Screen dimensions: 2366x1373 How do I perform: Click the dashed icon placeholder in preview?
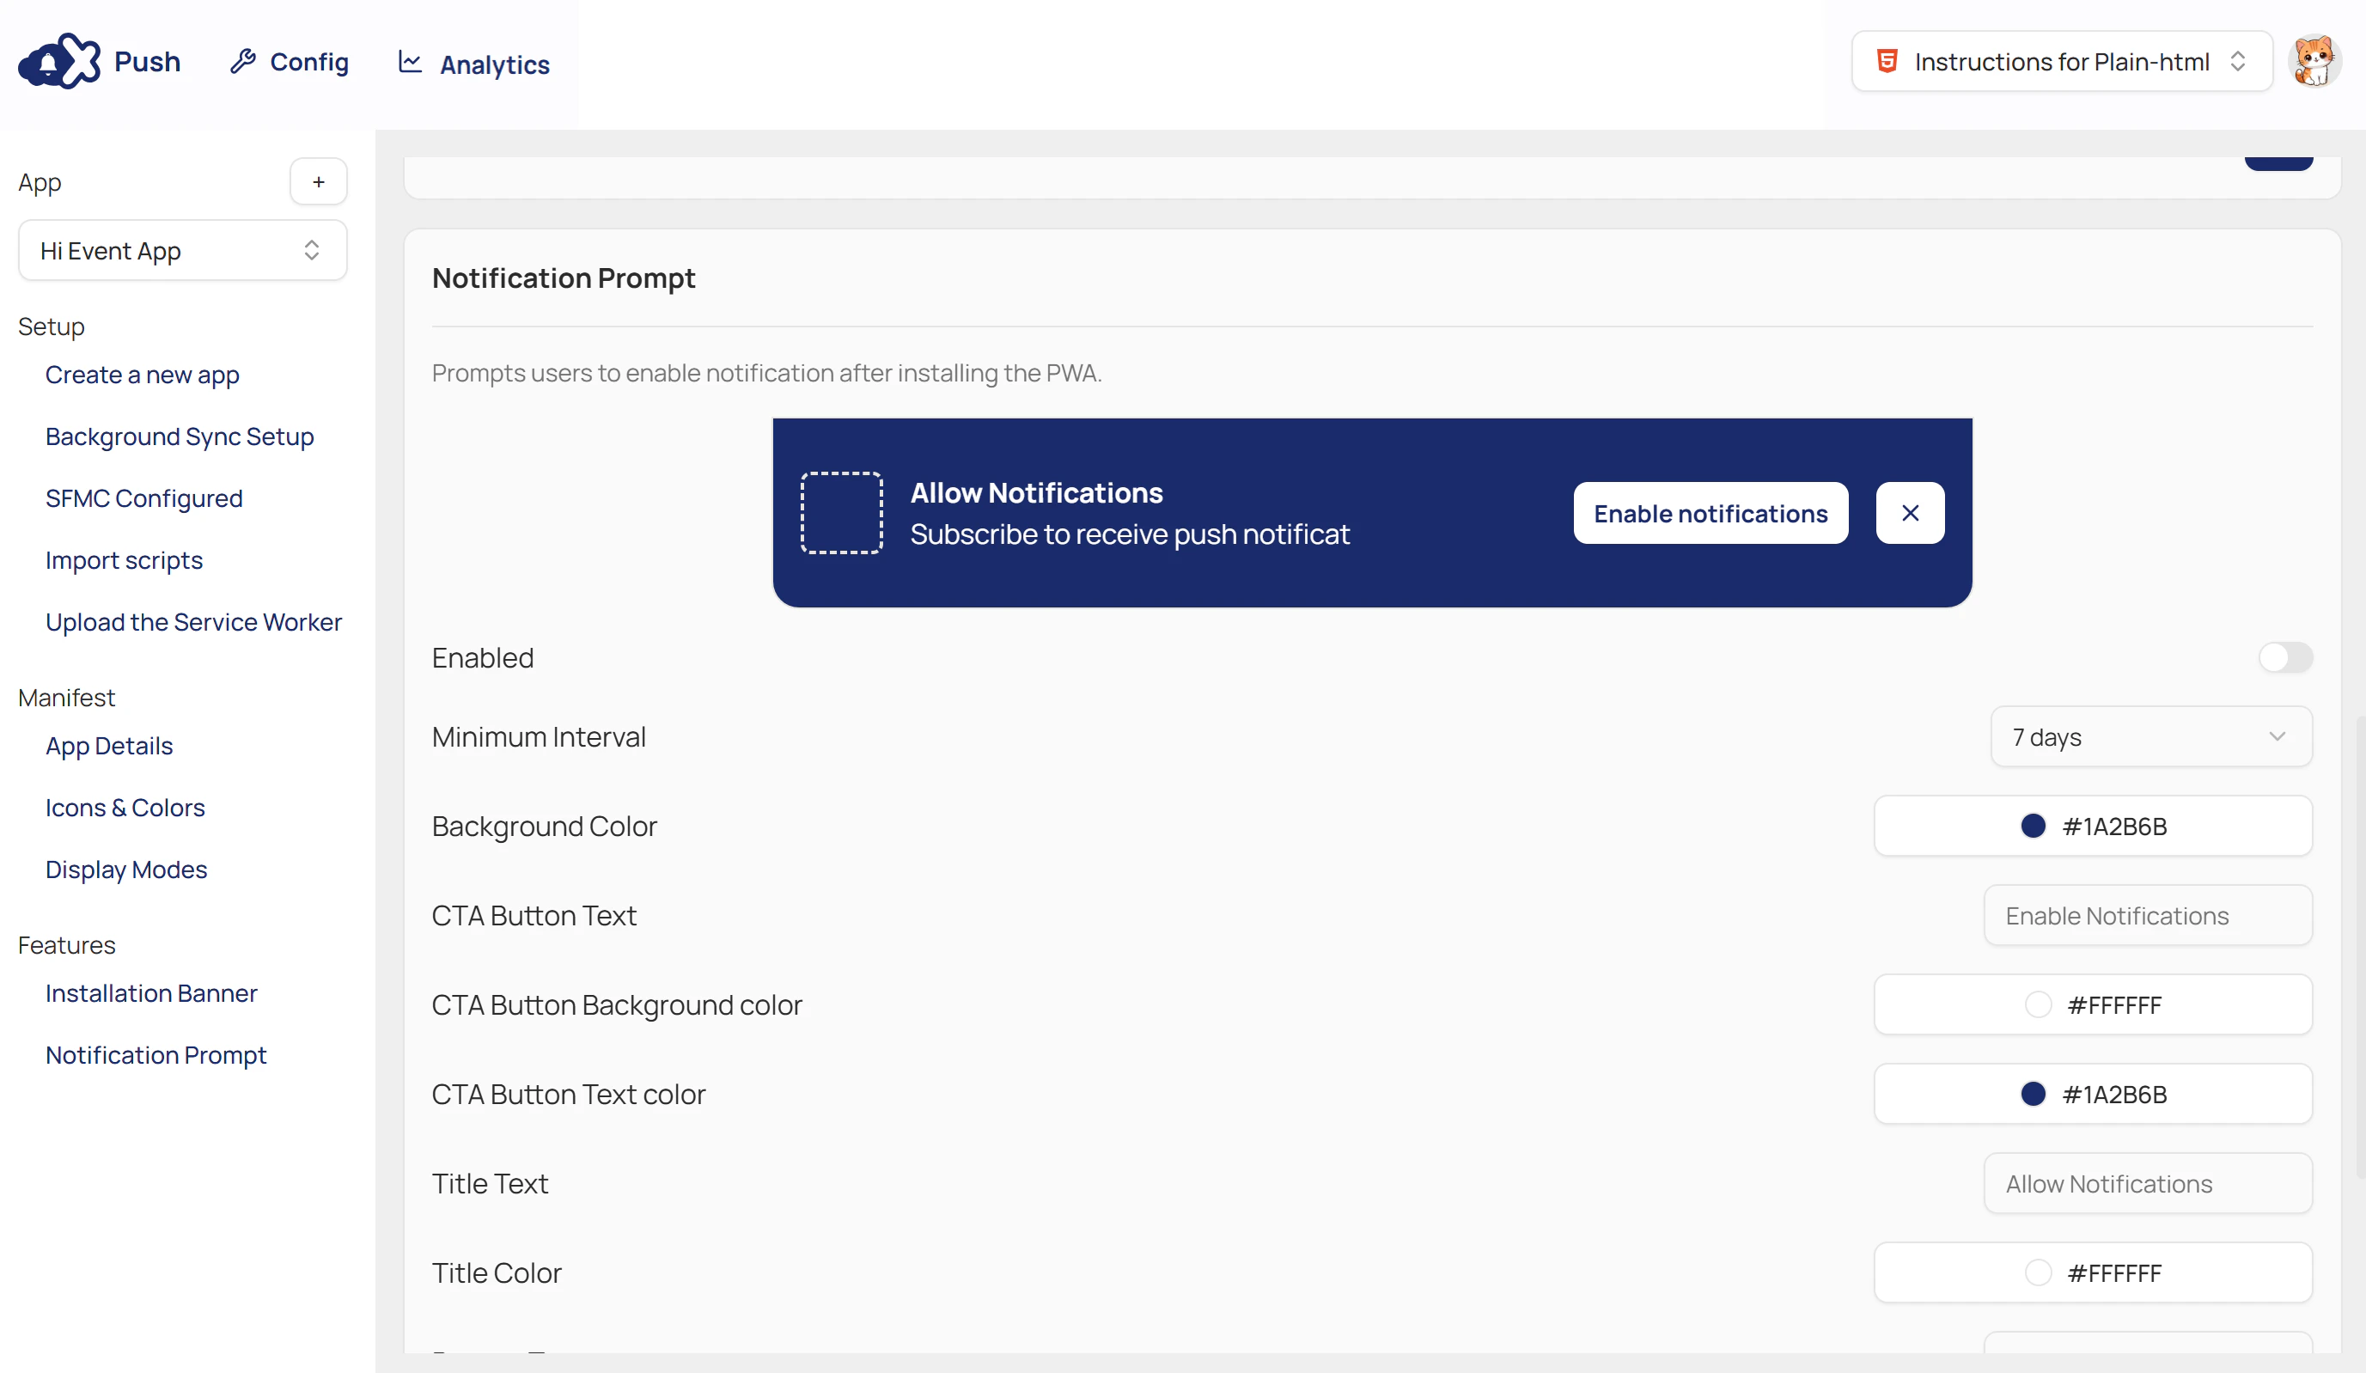[841, 513]
